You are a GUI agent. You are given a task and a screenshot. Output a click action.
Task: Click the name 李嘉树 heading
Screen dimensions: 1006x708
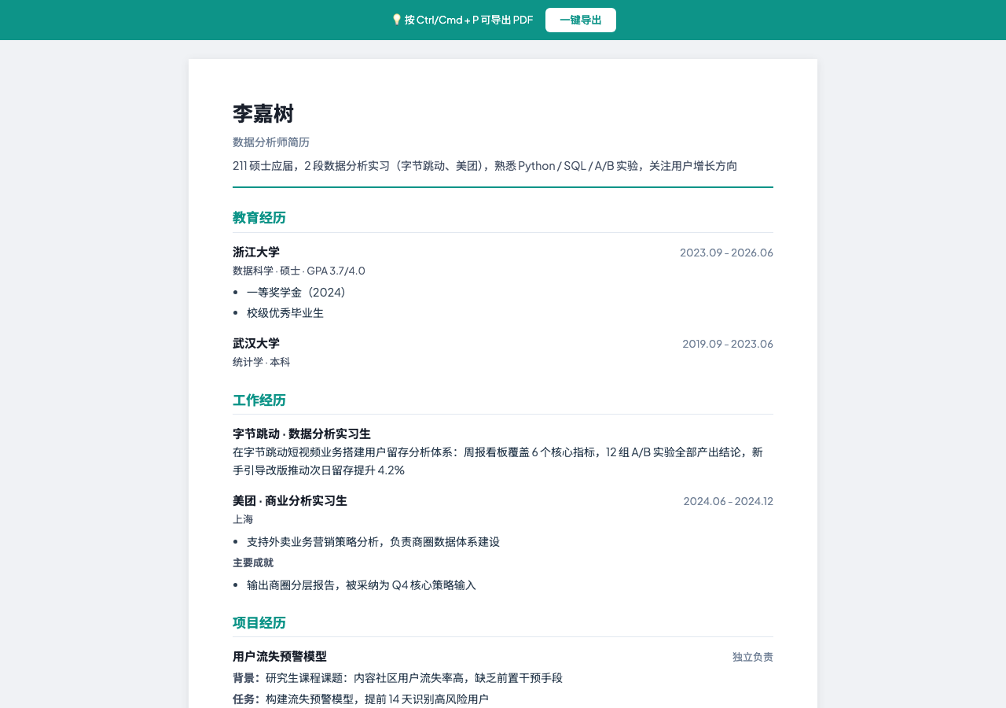[x=263, y=114]
